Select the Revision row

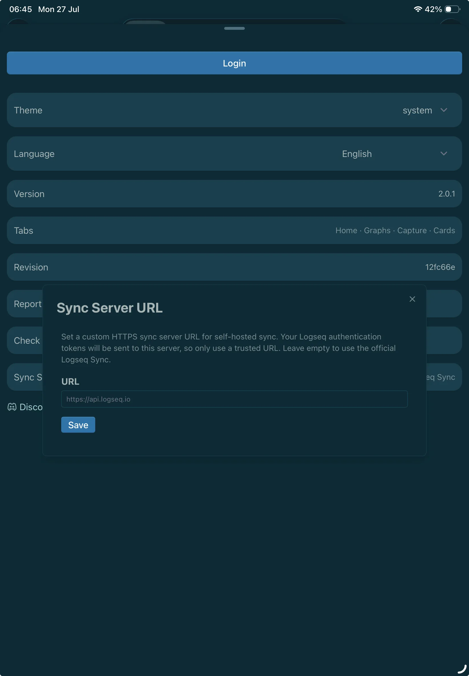[234, 267]
